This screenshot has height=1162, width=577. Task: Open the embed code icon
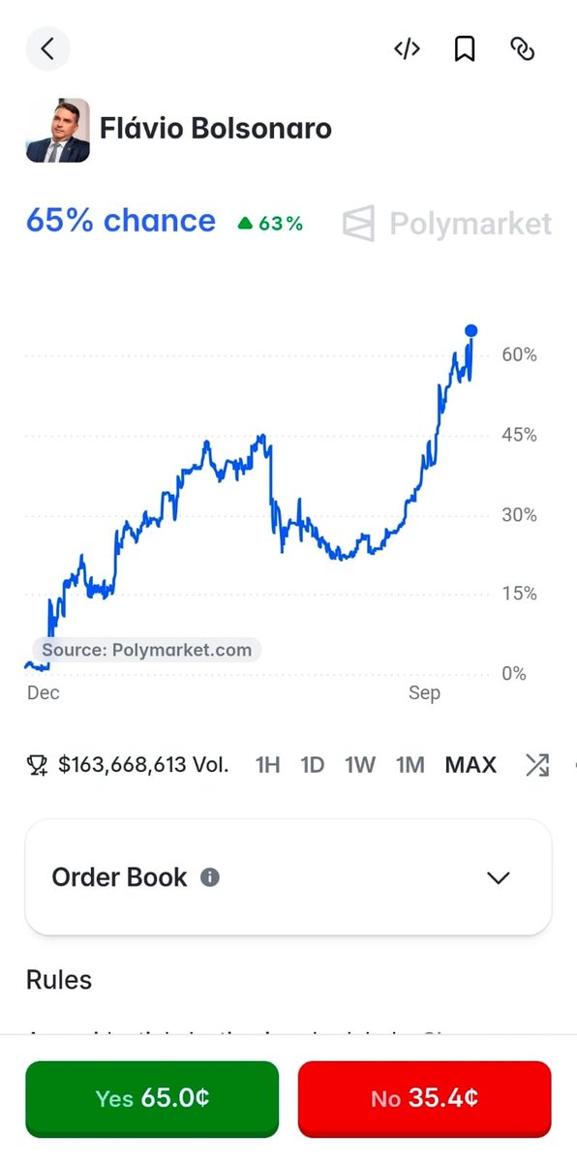[x=407, y=49]
